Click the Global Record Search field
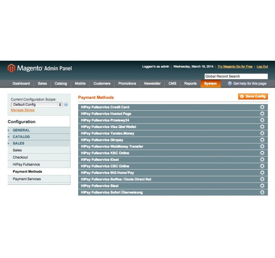This screenshot has height=258, width=275. (236, 76)
